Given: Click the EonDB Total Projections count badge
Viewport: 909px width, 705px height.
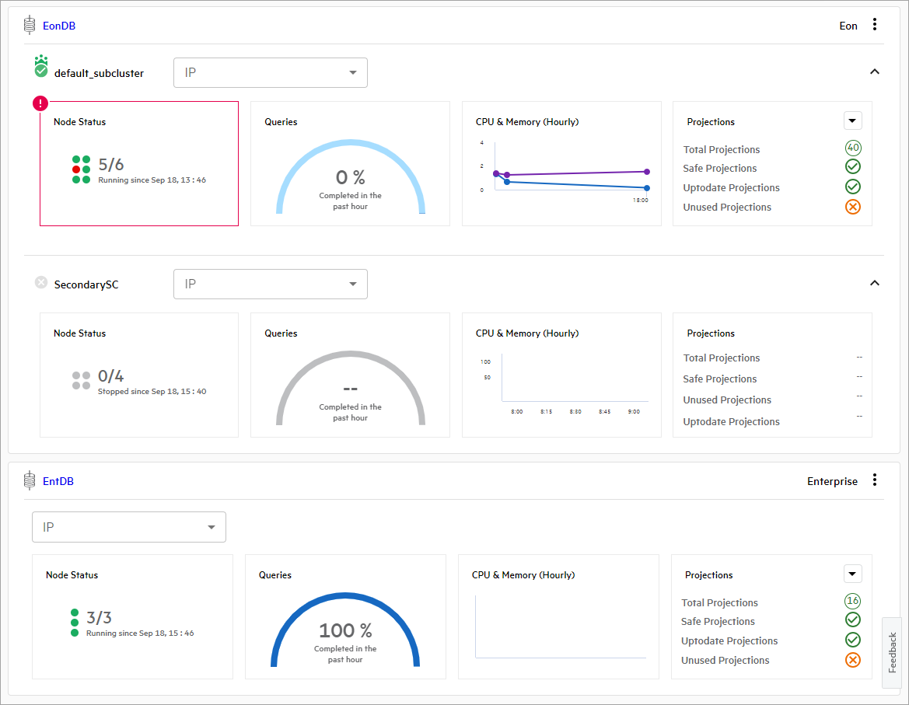Looking at the screenshot, I should [852, 148].
